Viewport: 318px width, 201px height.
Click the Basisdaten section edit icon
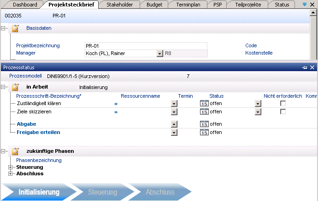[x=15, y=28]
